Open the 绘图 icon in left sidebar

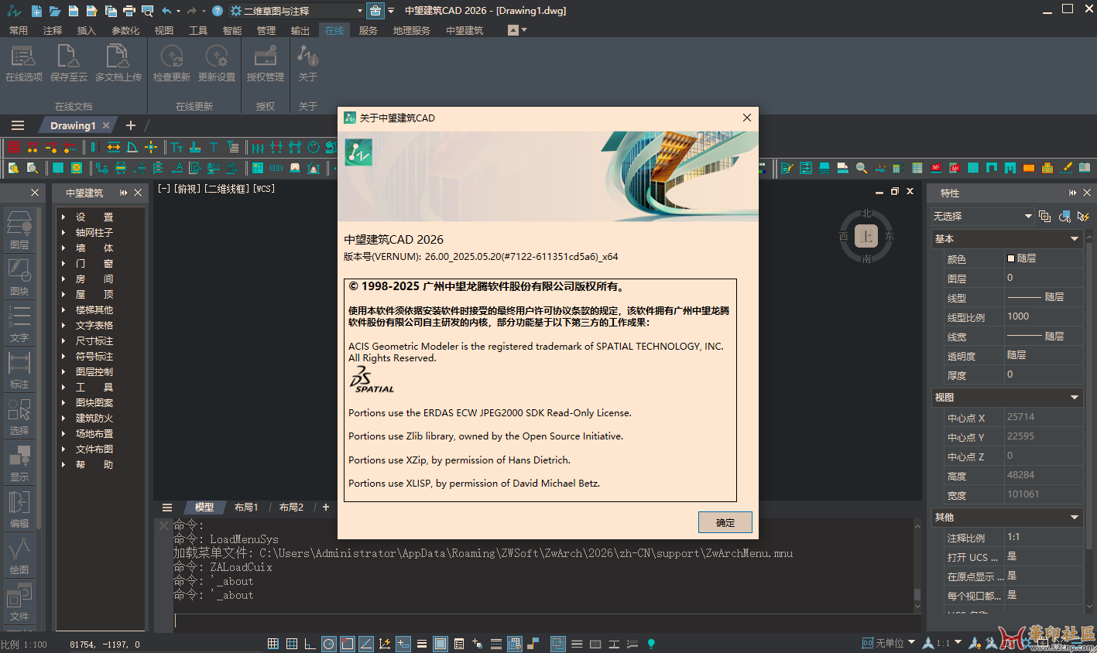click(19, 556)
